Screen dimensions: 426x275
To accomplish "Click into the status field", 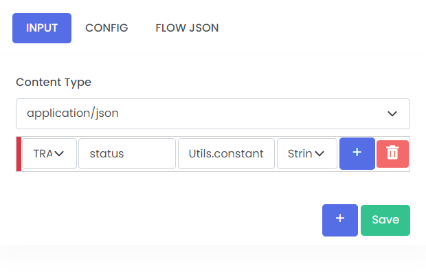I will [127, 154].
